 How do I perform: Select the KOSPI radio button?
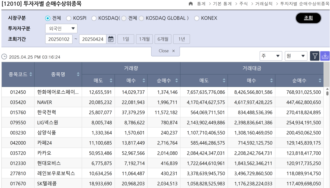pos(69,18)
